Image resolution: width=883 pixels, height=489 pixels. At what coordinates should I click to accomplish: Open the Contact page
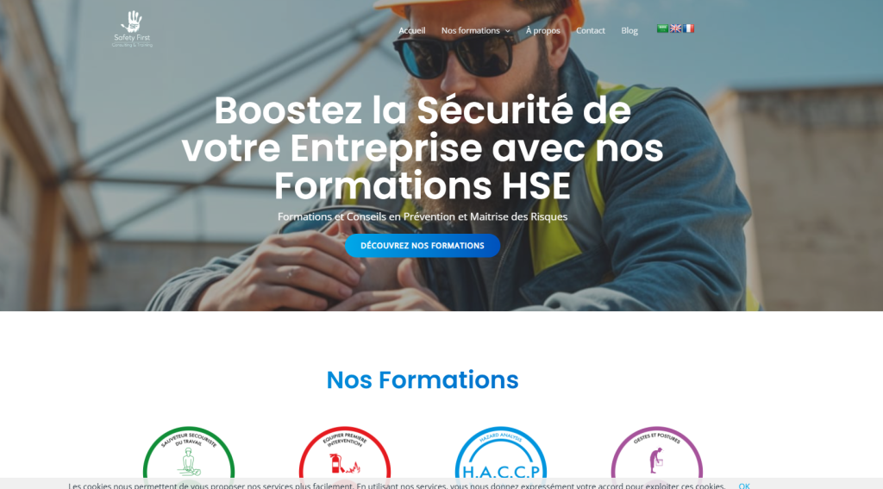click(x=590, y=30)
